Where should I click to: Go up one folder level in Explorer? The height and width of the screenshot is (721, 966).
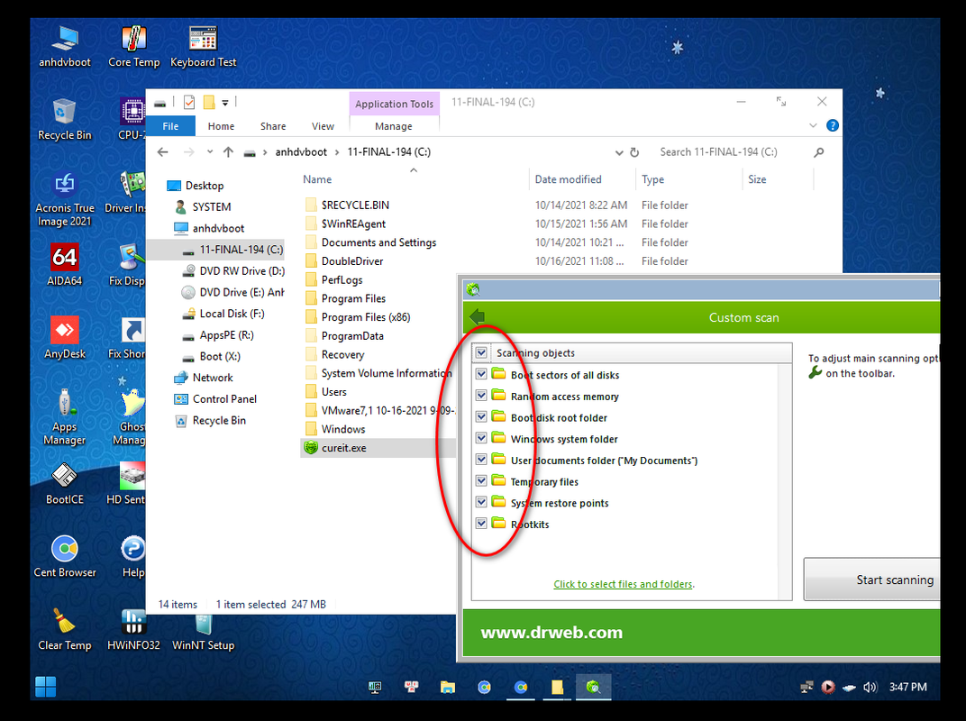click(x=229, y=152)
